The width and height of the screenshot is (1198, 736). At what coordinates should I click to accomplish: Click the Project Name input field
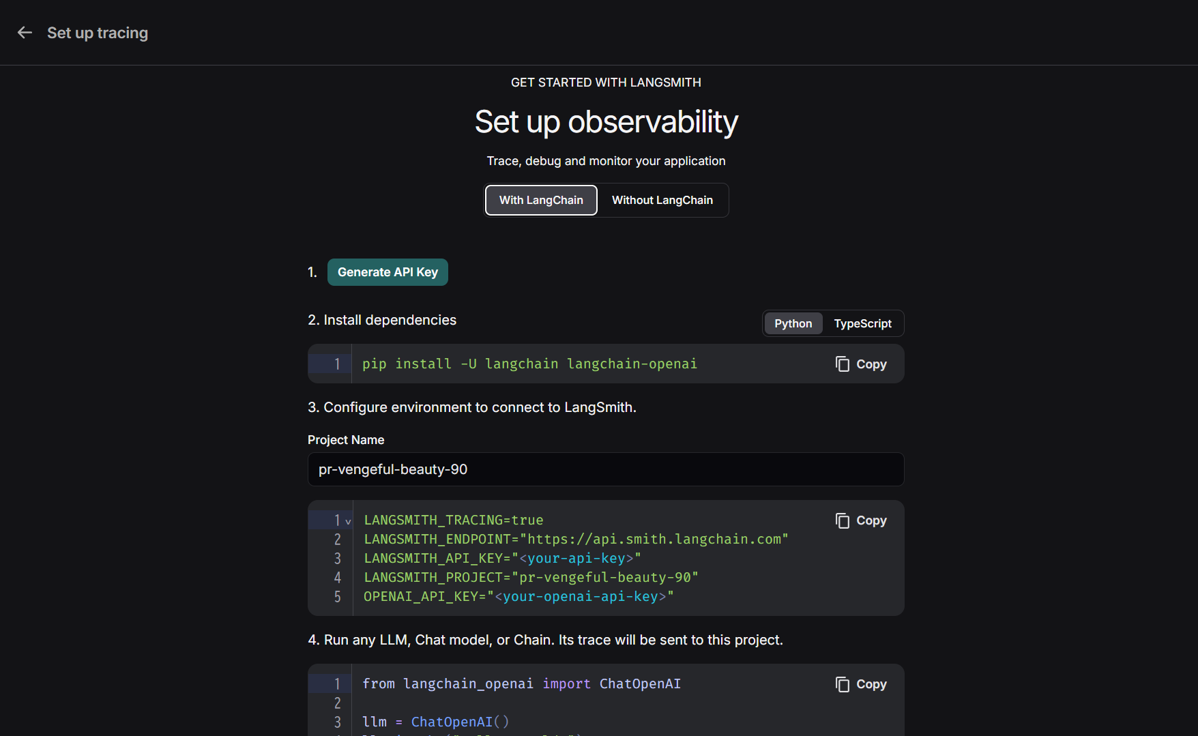(606, 469)
